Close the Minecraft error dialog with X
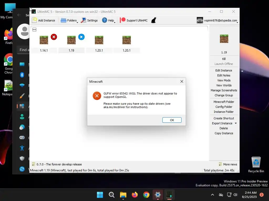269x201 pixels. [x=182, y=82]
